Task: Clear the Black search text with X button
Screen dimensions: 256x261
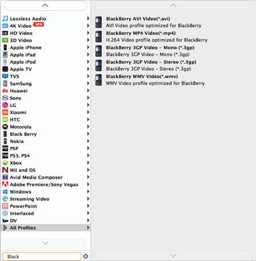Action: tap(86, 256)
